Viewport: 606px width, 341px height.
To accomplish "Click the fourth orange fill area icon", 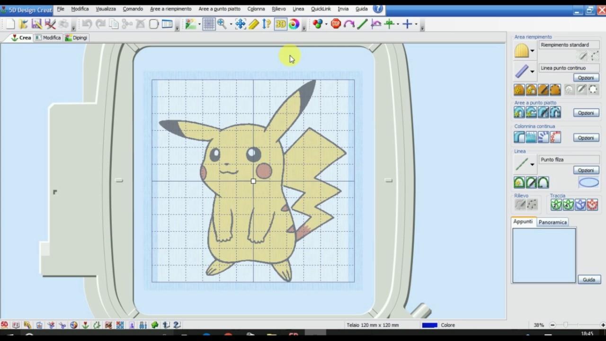I will 555,90.
